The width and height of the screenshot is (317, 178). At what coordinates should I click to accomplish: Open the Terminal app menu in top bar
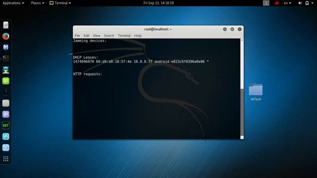point(60,3)
